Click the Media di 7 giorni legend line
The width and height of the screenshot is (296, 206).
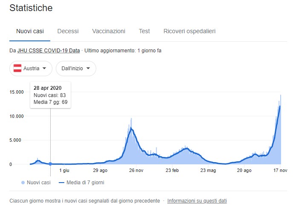(61, 183)
